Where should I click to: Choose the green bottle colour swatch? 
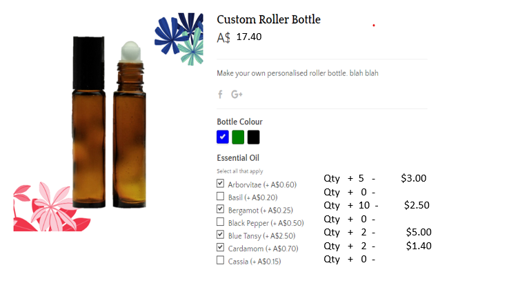coord(238,137)
